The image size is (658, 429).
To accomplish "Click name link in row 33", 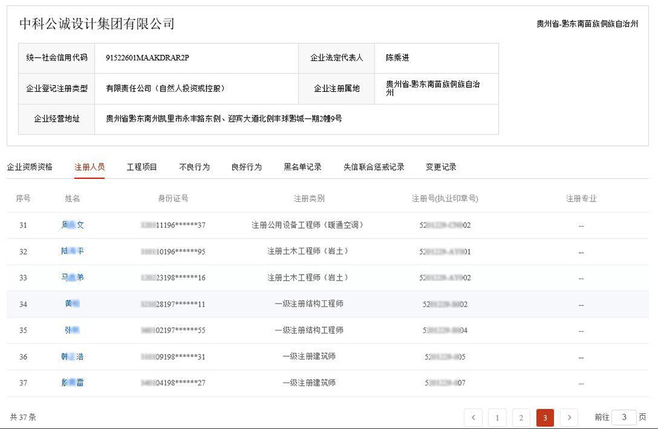I will [x=72, y=278].
